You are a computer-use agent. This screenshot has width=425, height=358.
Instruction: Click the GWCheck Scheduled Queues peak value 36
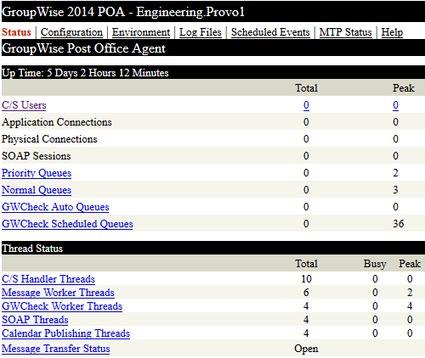point(399,224)
